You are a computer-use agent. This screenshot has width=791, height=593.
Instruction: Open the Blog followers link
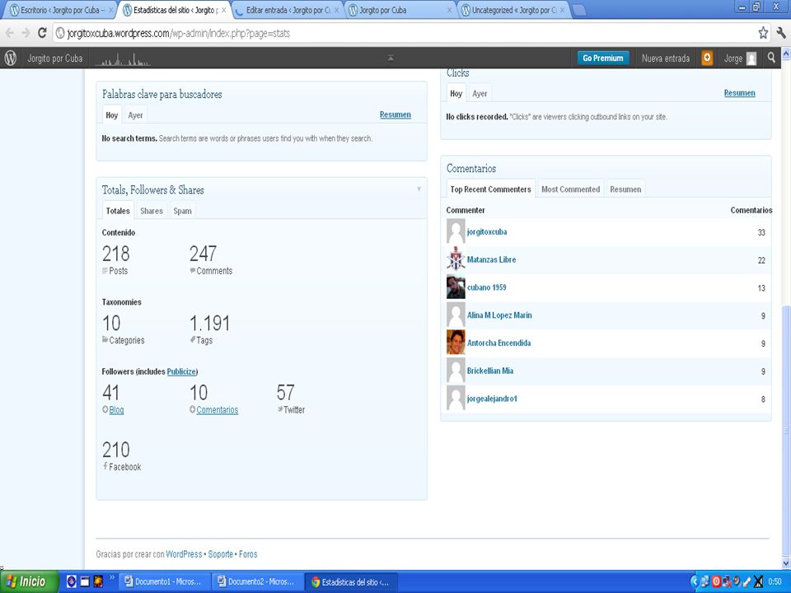pyautogui.click(x=116, y=410)
